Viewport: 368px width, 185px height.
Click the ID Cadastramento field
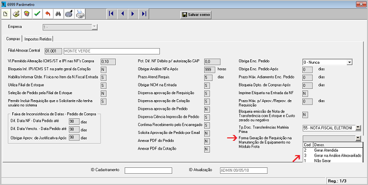coord(148,170)
